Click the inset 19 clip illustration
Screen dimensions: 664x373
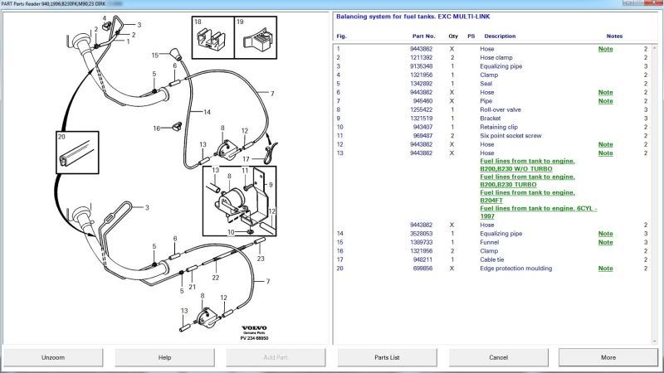click(254, 39)
